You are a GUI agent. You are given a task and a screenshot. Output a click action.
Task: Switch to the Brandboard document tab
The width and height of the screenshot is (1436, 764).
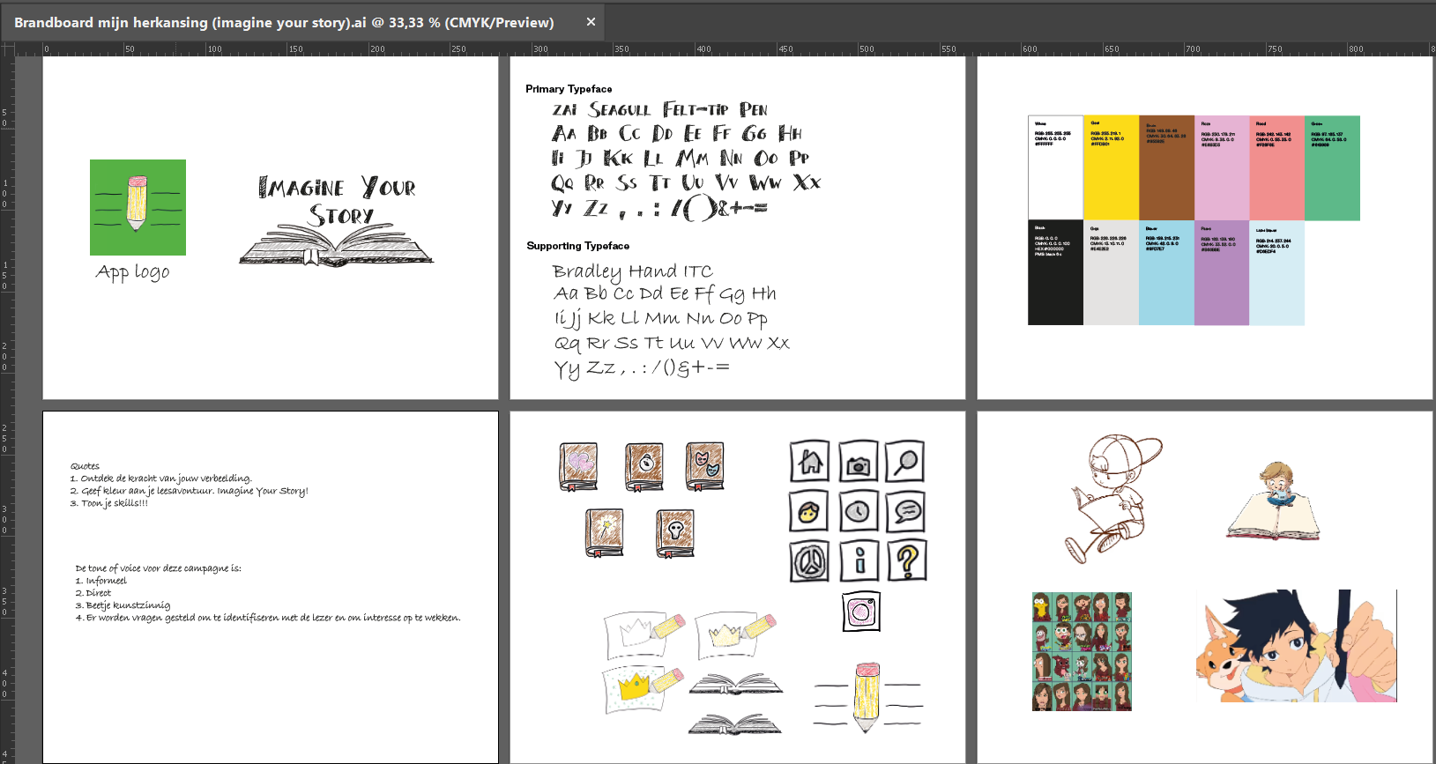284,22
